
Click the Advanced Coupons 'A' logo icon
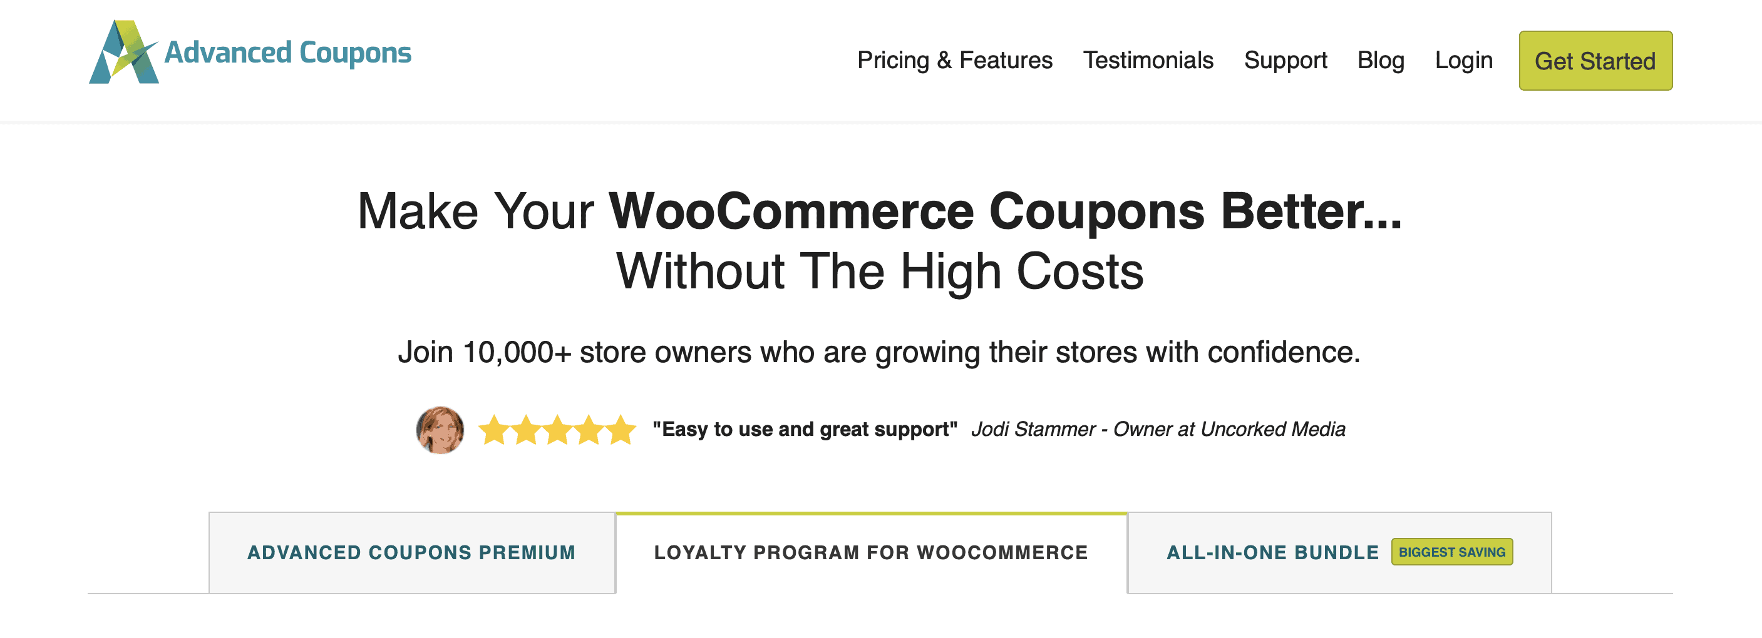click(x=123, y=53)
